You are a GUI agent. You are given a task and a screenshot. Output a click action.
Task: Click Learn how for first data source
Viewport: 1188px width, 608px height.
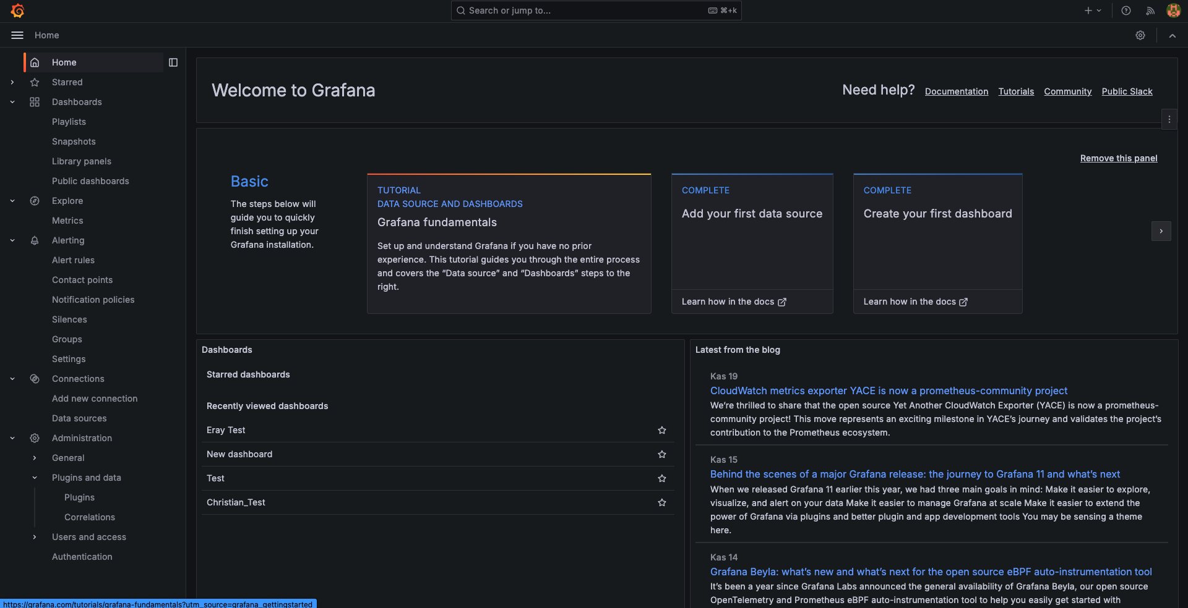[x=734, y=302]
